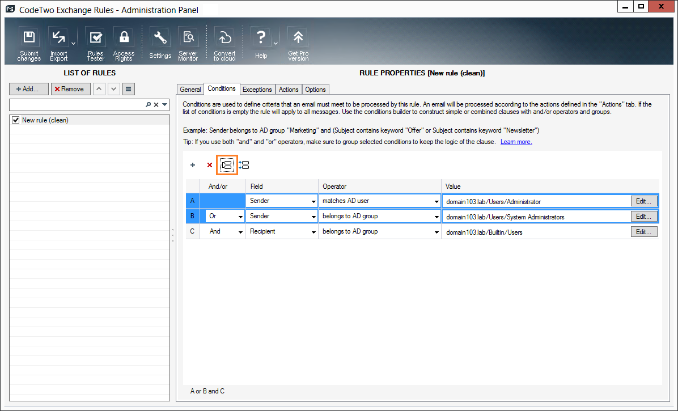Switch to the General tab
The width and height of the screenshot is (678, 411).
click(x=190, y=90)
